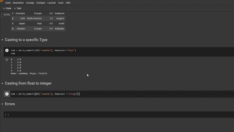The height and width of the screenshot is (132, 234).
Task: Open the Anzeige menu
Action: 30,3
